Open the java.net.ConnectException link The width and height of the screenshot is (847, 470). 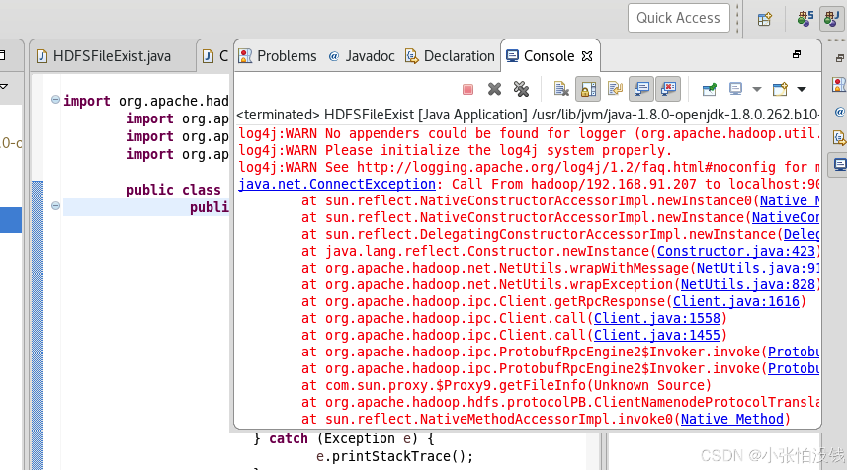tap(336, 184)
